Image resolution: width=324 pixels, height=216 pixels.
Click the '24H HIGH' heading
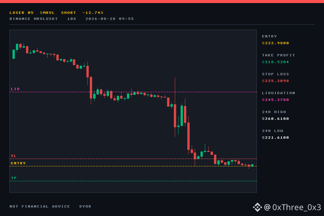pos(274,112)
